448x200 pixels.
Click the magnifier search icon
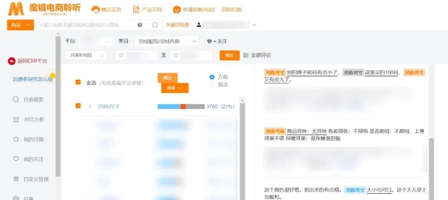click(155, 25)
